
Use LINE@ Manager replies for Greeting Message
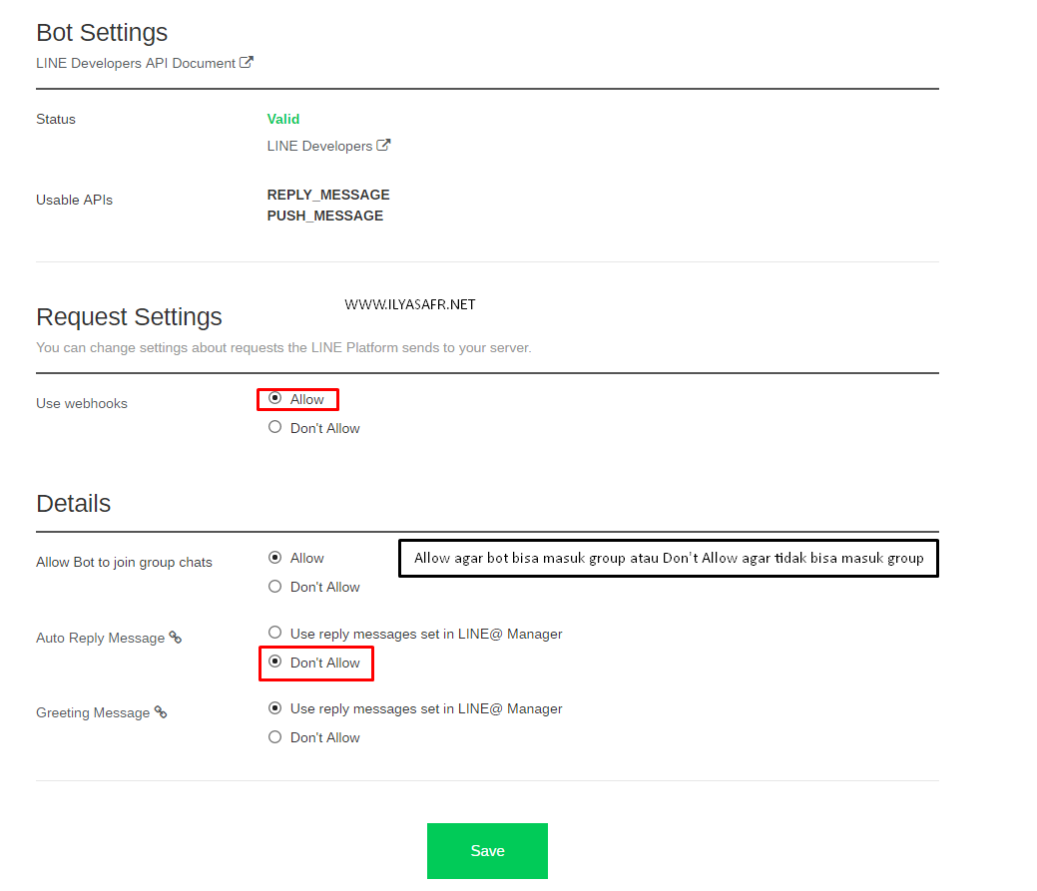[x=275, y=708]
